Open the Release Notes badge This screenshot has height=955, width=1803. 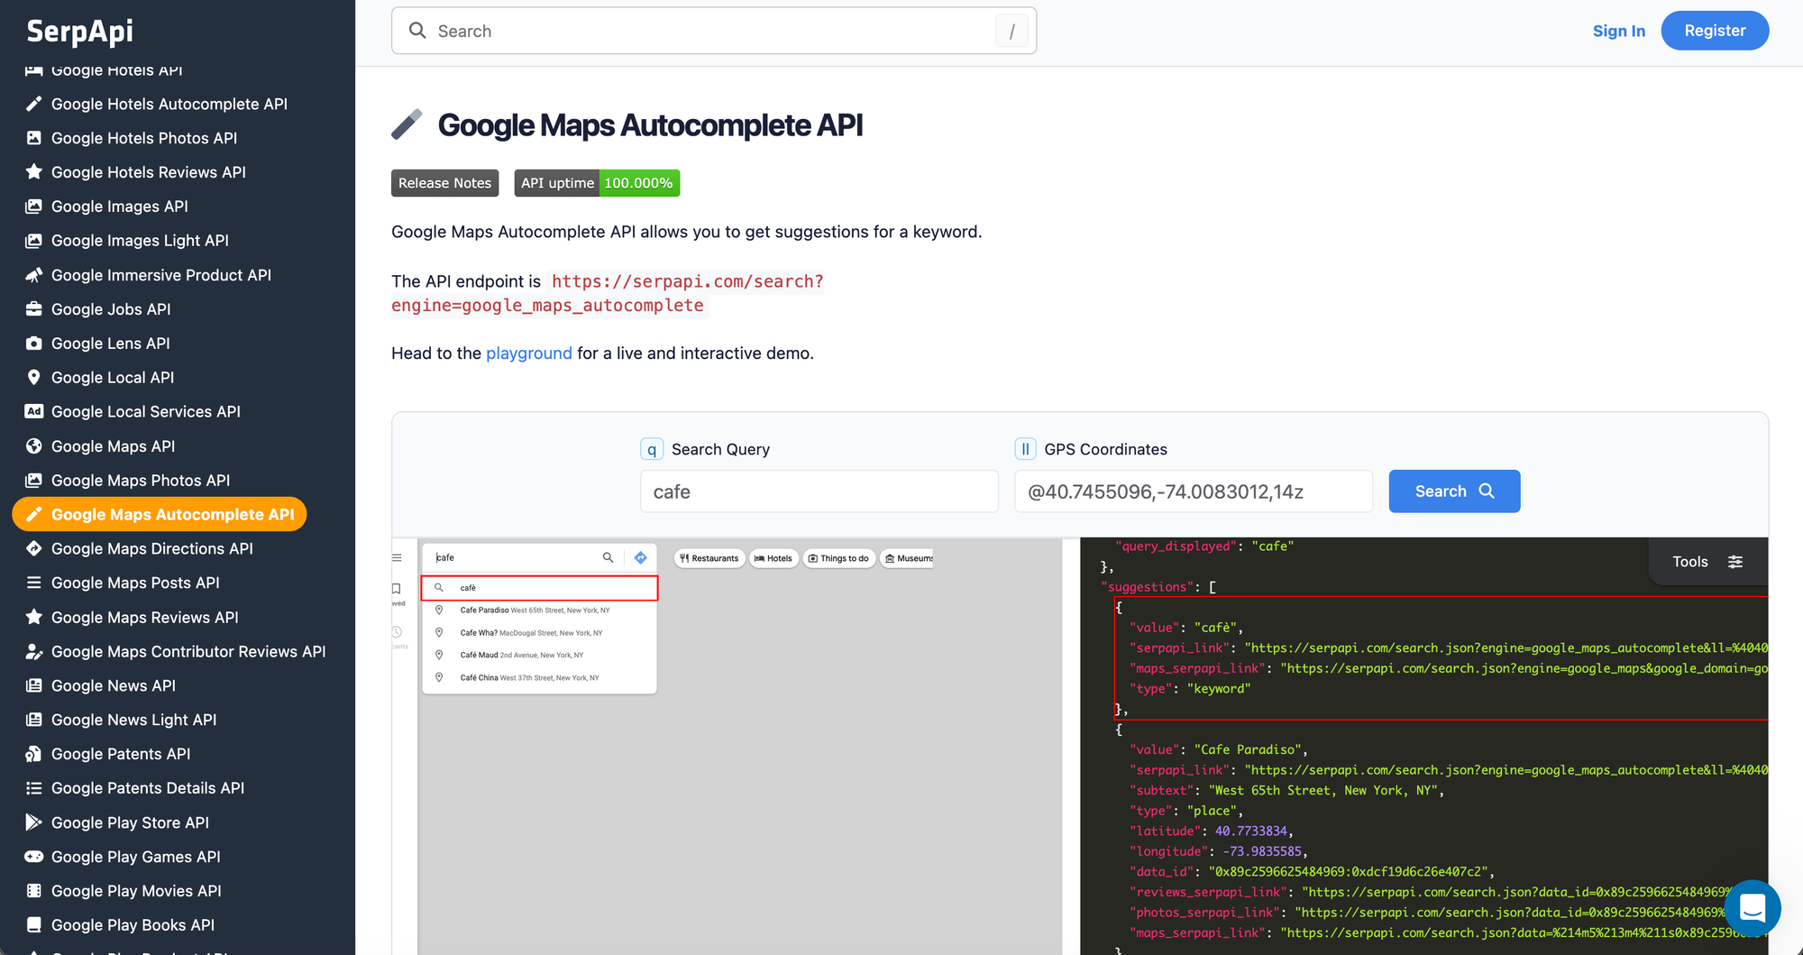[444, 183]
